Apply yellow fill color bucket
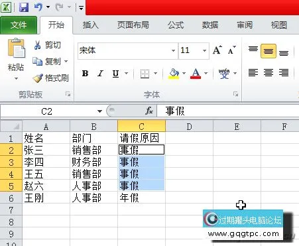 (174, 74)
